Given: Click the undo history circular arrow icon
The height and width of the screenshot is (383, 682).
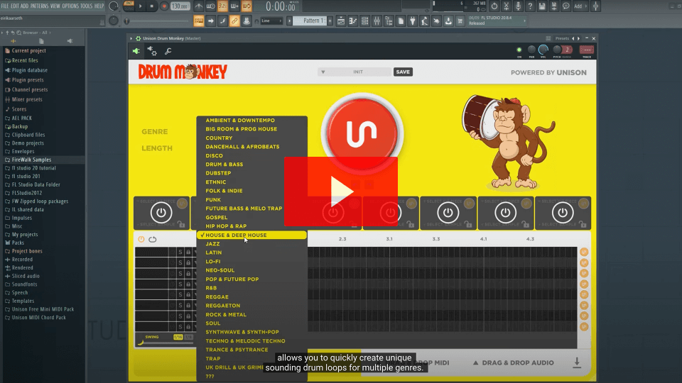Looking at the screenshot, I should [494, 6].
